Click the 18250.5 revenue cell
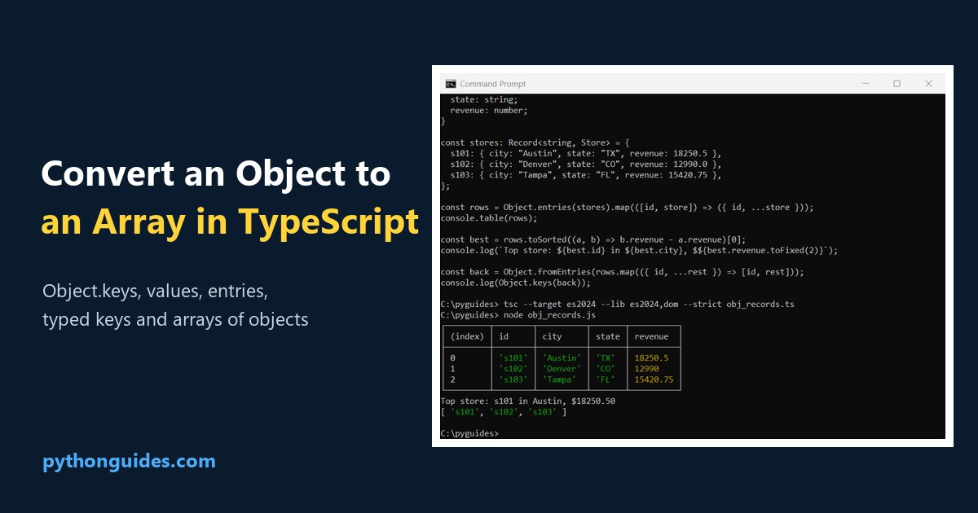Viewport: 978px width, 513px height. tap(651, 358)
